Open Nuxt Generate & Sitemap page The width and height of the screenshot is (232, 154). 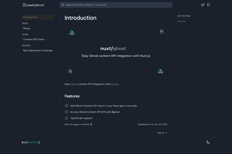click(38, 50)
